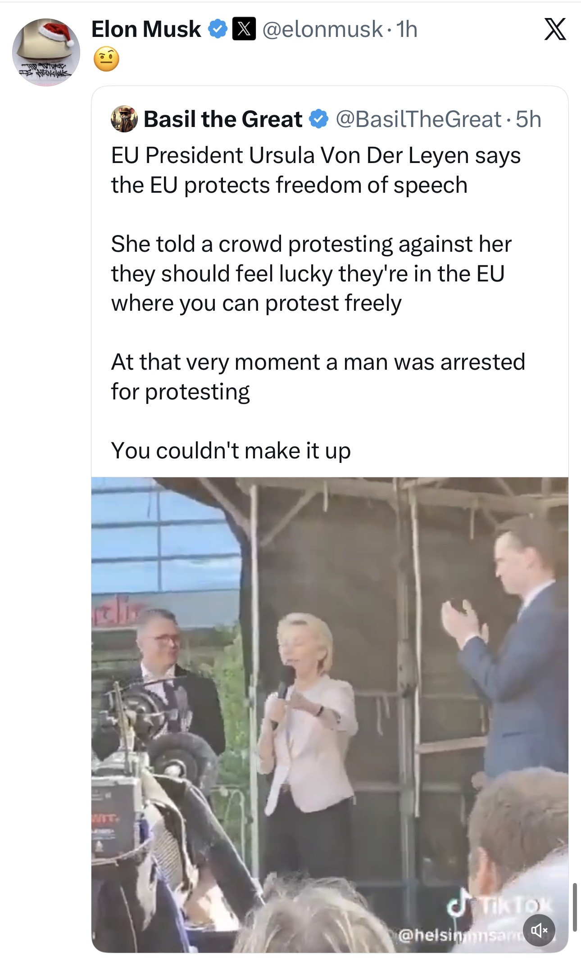Click Basil the Great's verified checkmark
The width and height of the screenshot is (581, 965).
pyautogui.click(x=319, y=119)
